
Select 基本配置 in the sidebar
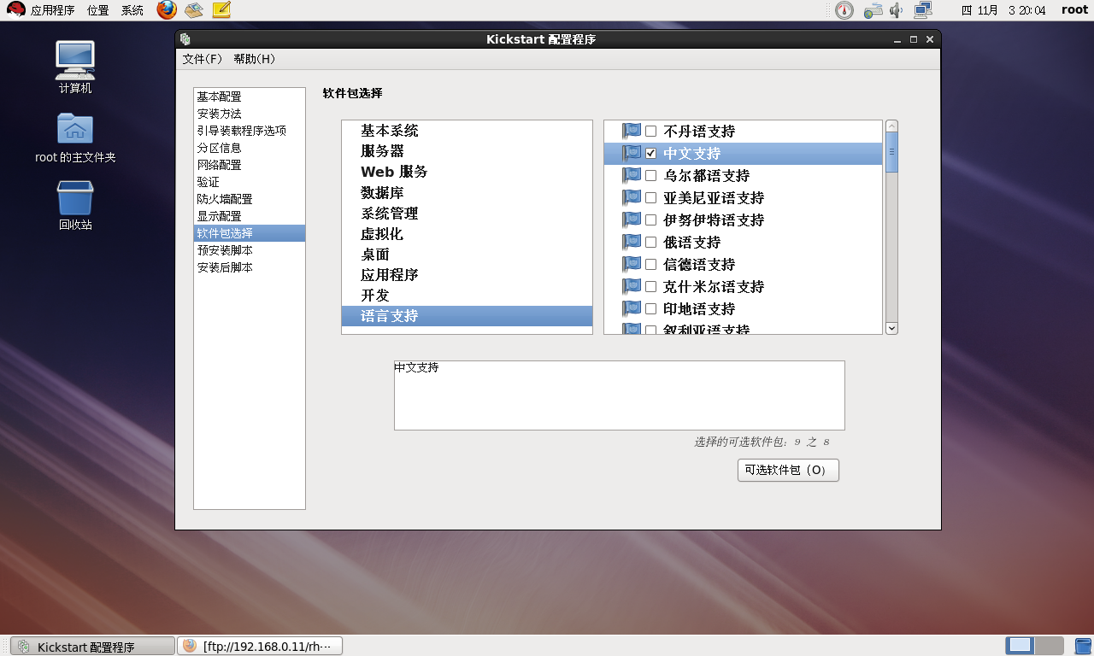[x=250, y=97]
